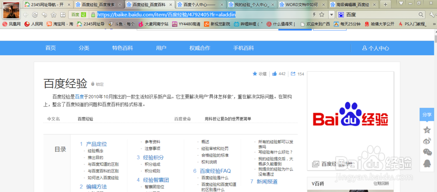This screenshot has width=437, height=192.
Task: Share to QQ using the penguin icon
Action: pos(427,163)
